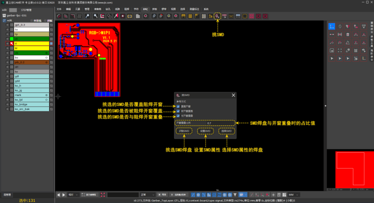Click the two overlapping circles toolbar icon
This screenshot has width=374, height=203.
109,16
